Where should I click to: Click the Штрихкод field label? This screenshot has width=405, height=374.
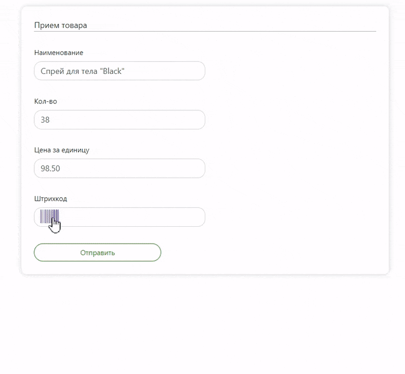pos(50,199)
